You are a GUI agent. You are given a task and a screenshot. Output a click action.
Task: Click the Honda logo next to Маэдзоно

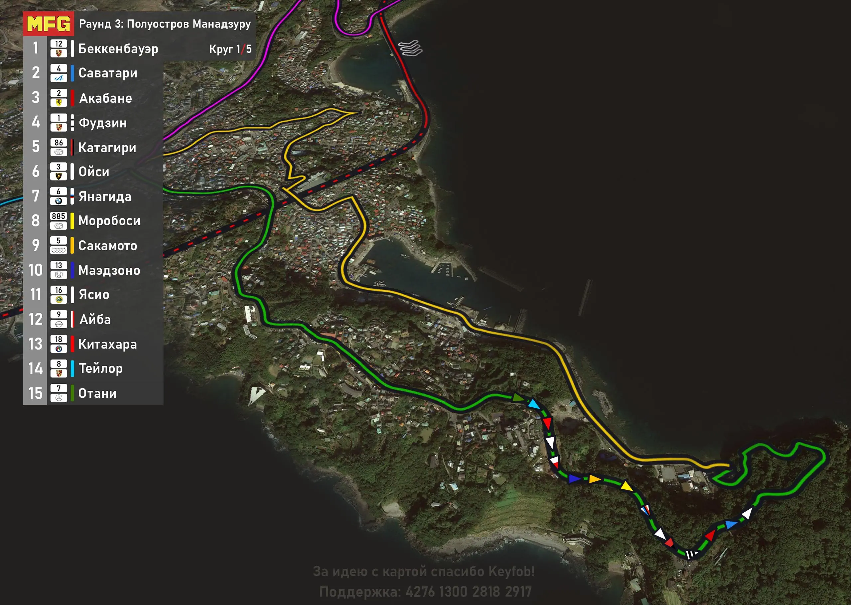coord(59,274)
